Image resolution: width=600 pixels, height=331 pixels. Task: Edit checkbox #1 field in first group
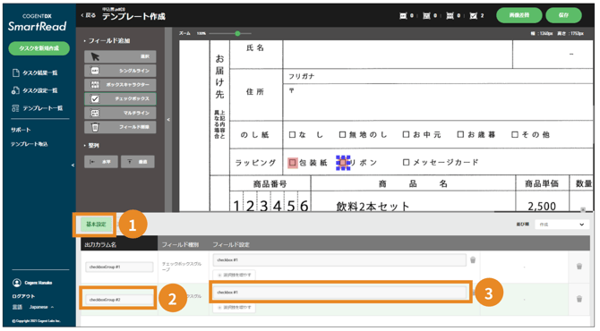tap(339, 260)
